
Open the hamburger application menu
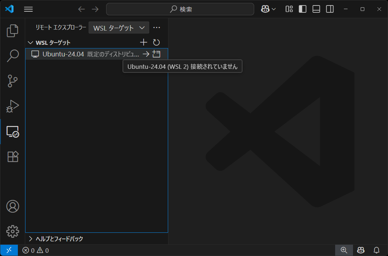[28, 9]
